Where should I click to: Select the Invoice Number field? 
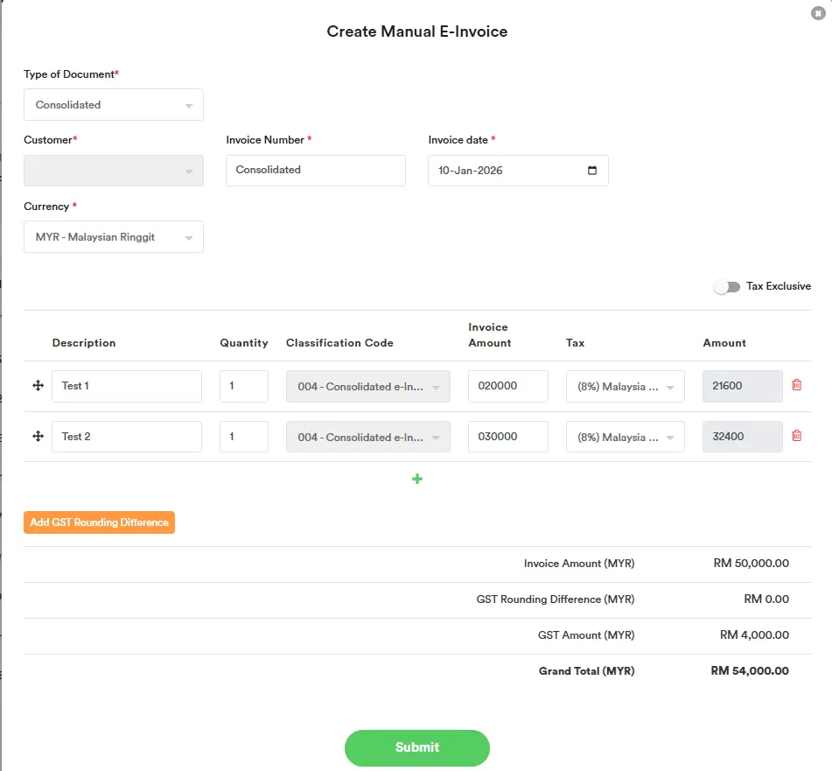(x=315, y=170)
